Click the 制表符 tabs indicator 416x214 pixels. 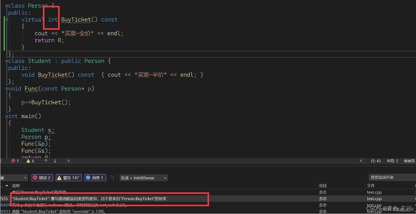[409, 161]
